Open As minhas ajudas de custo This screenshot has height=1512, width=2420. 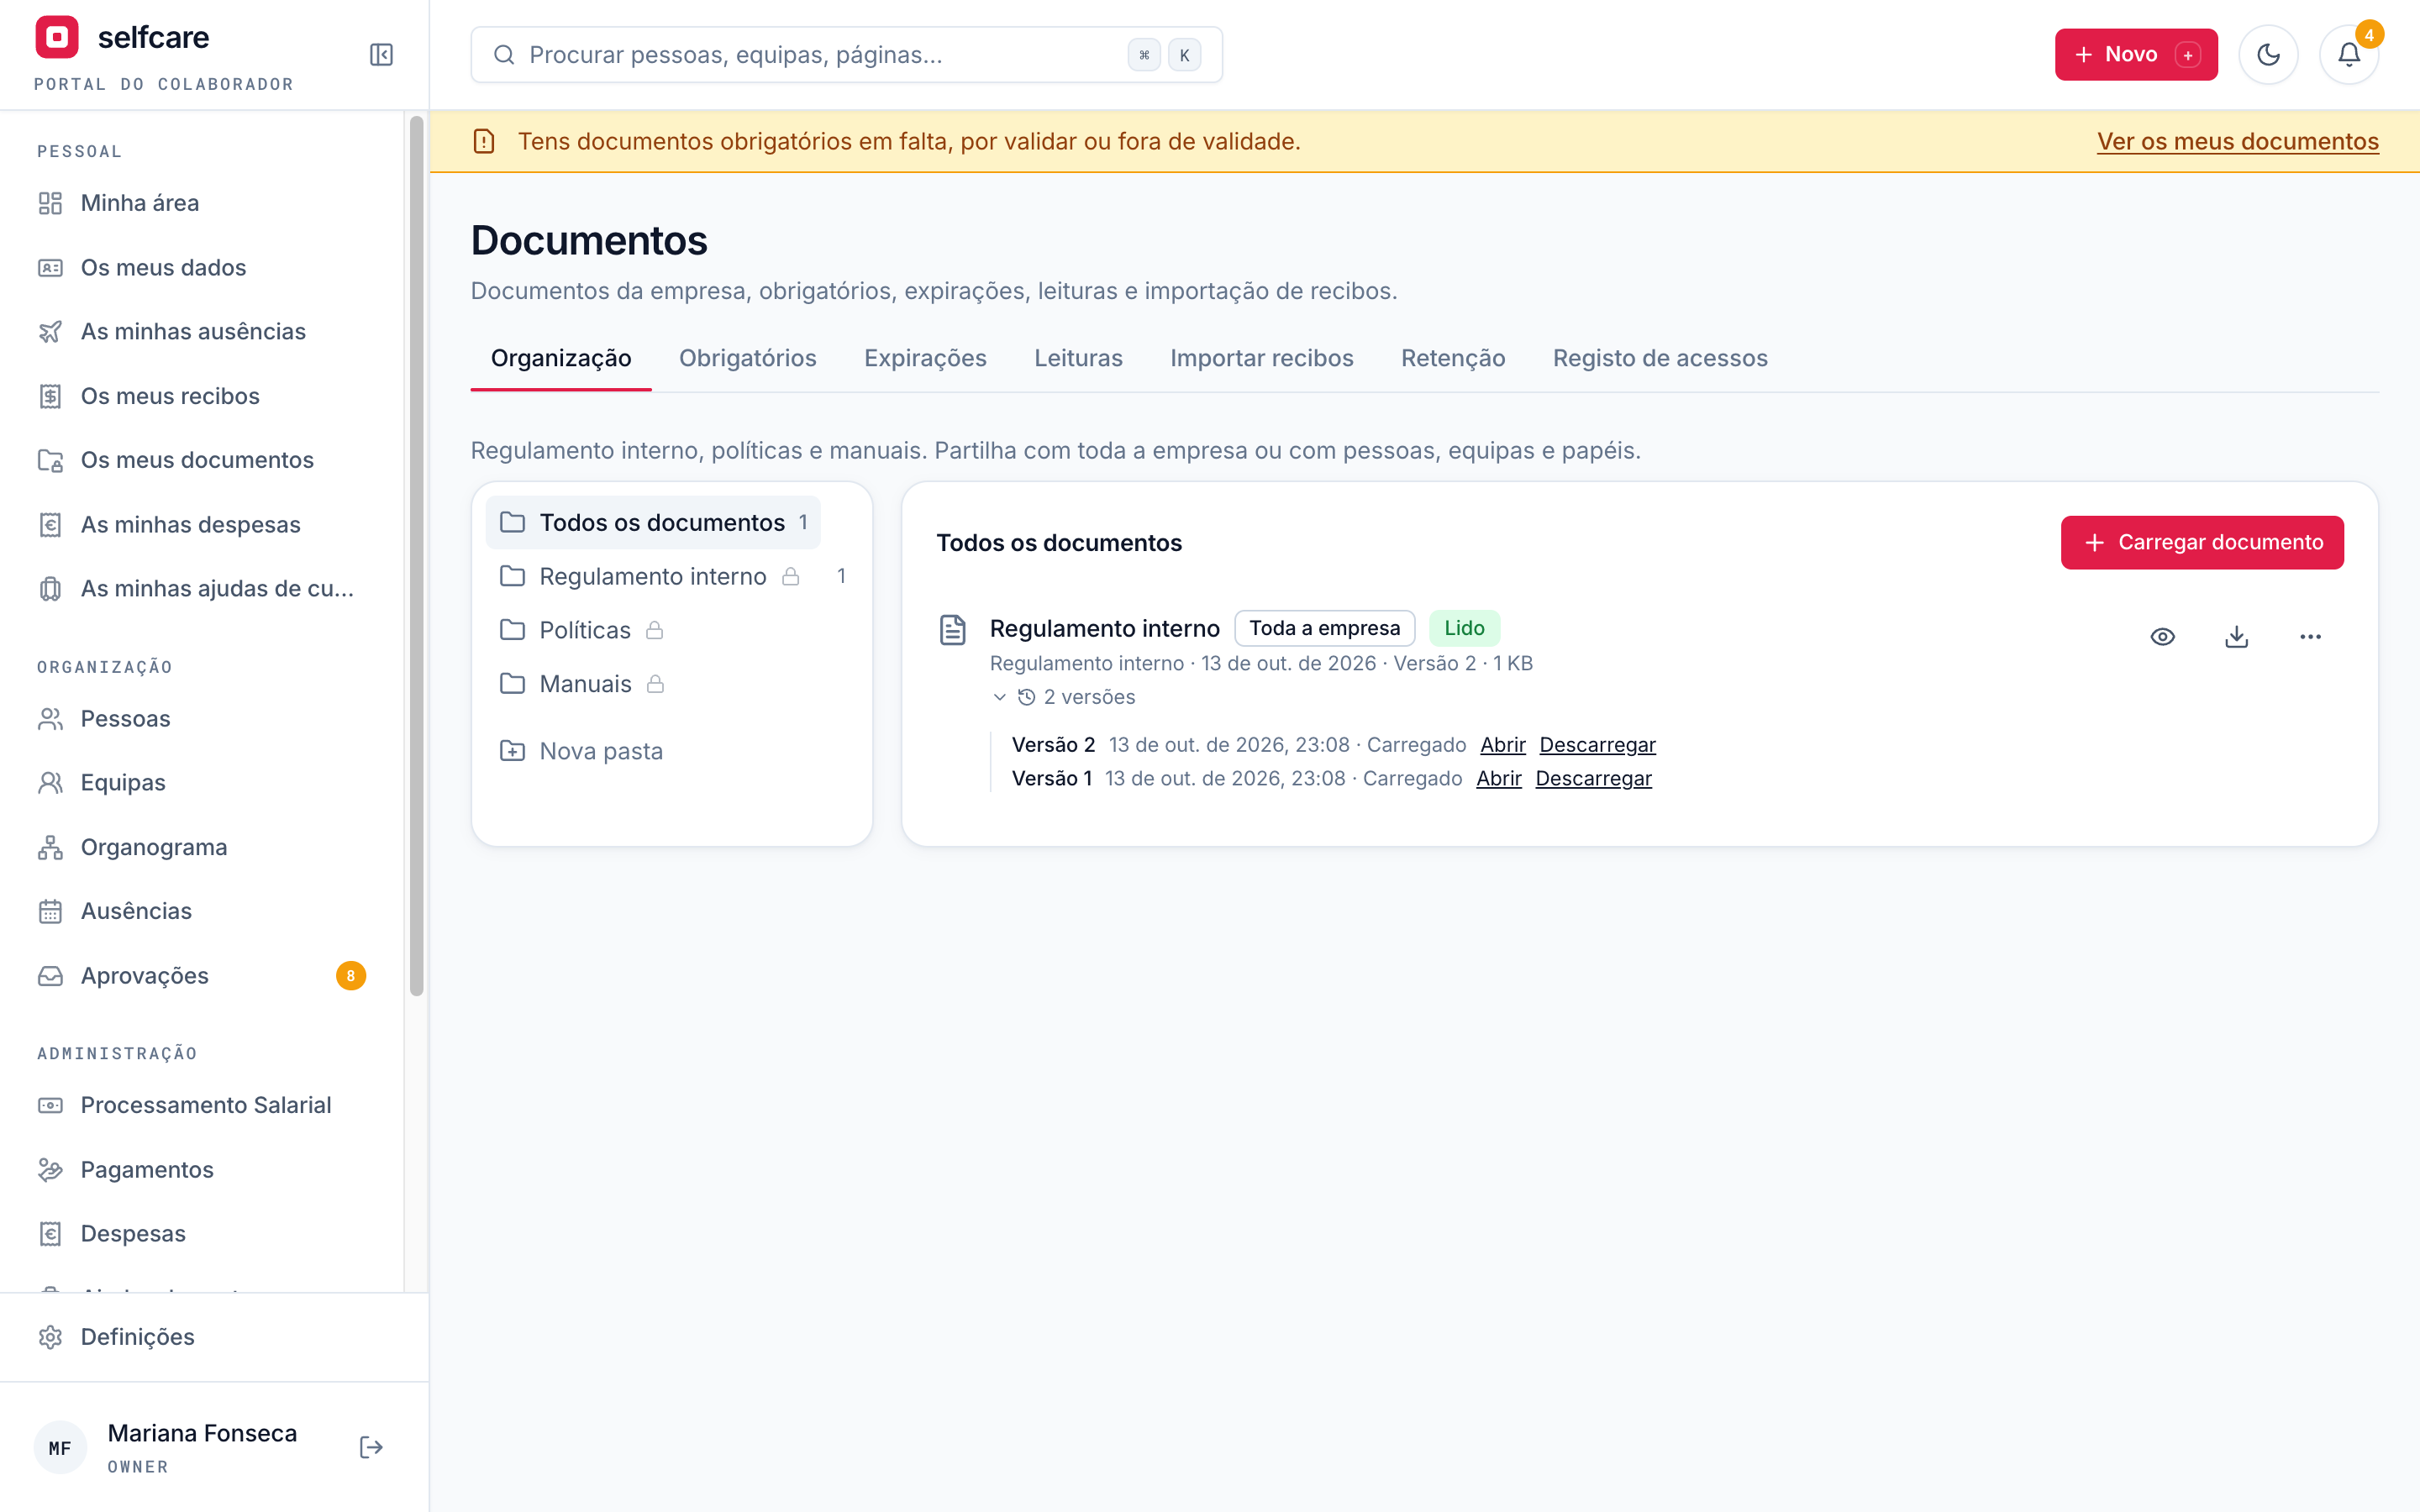tap(202, 589)
